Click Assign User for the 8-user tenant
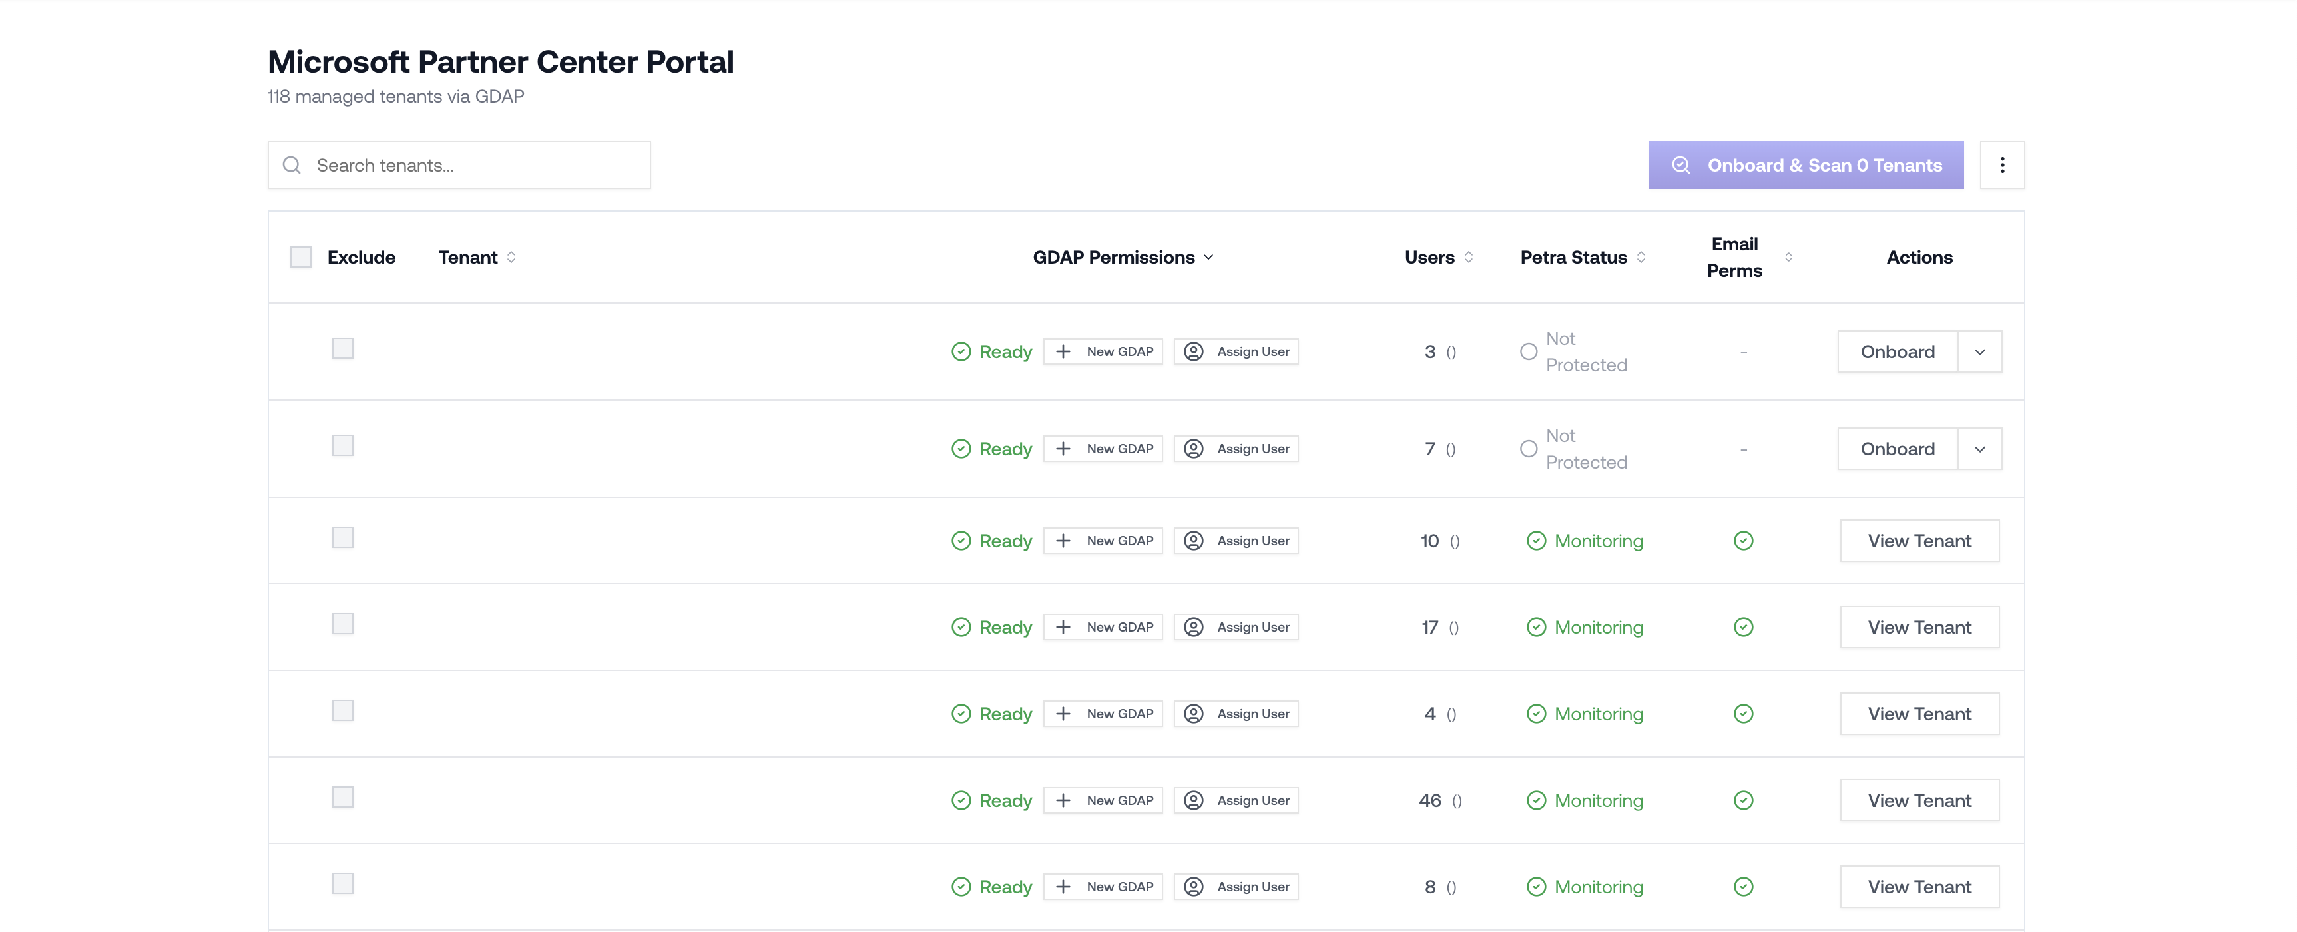Image resolution: width=2297 pixels, height=932 pixels. coord(1236,887)
